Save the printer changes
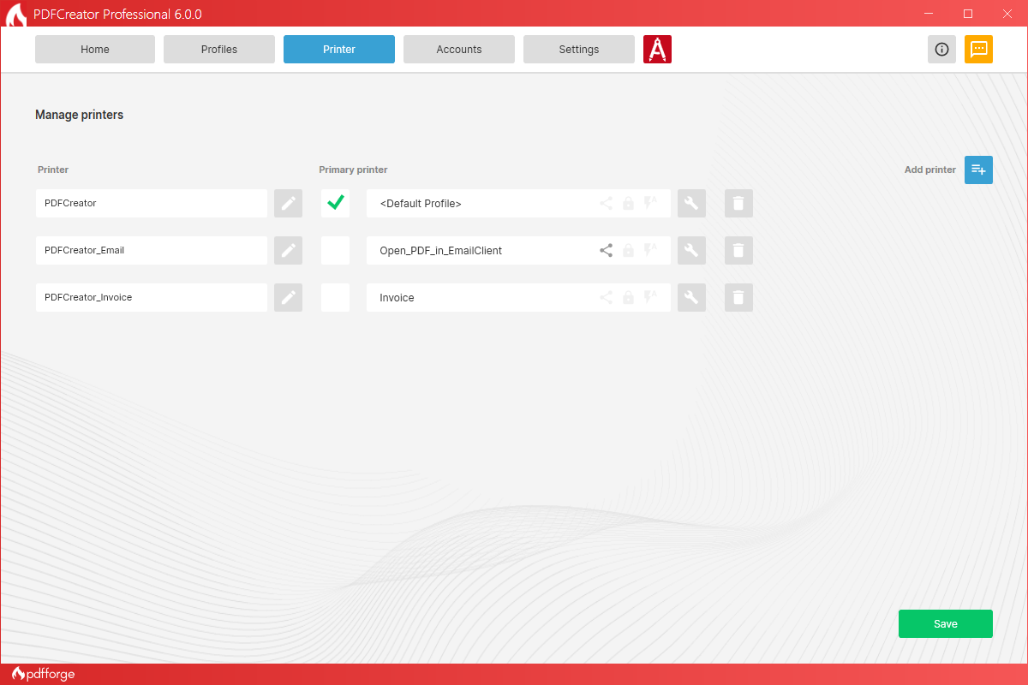The width and height of the screenshot is (1028, 685). tap(946, 624)
